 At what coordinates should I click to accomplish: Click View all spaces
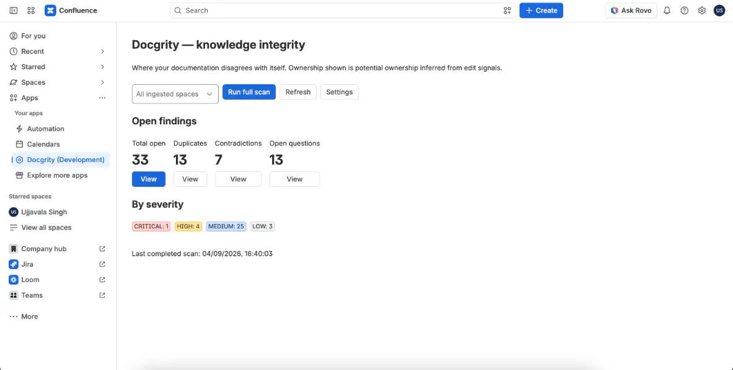coord(46,228)
